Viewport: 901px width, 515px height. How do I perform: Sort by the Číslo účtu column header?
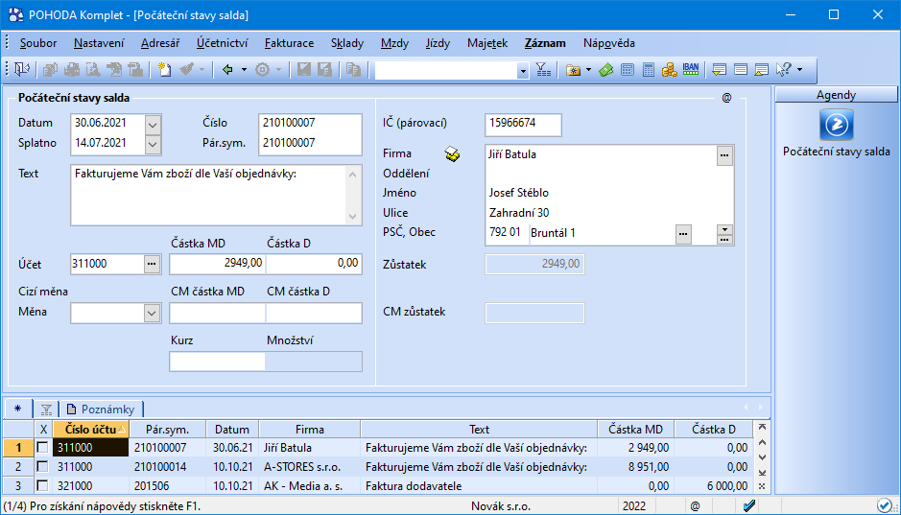pyautogui.click(x=91, y=429)
